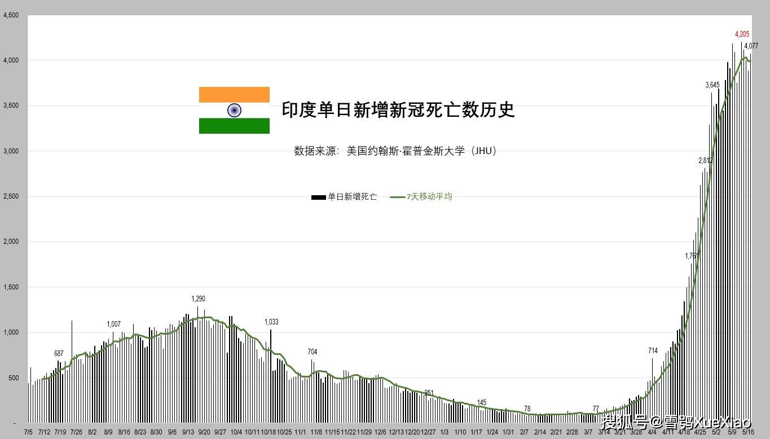The width and height of the screenshot is (770, 439).
Task: Click the x-axis date '8/23'
Action: point(140,432)
